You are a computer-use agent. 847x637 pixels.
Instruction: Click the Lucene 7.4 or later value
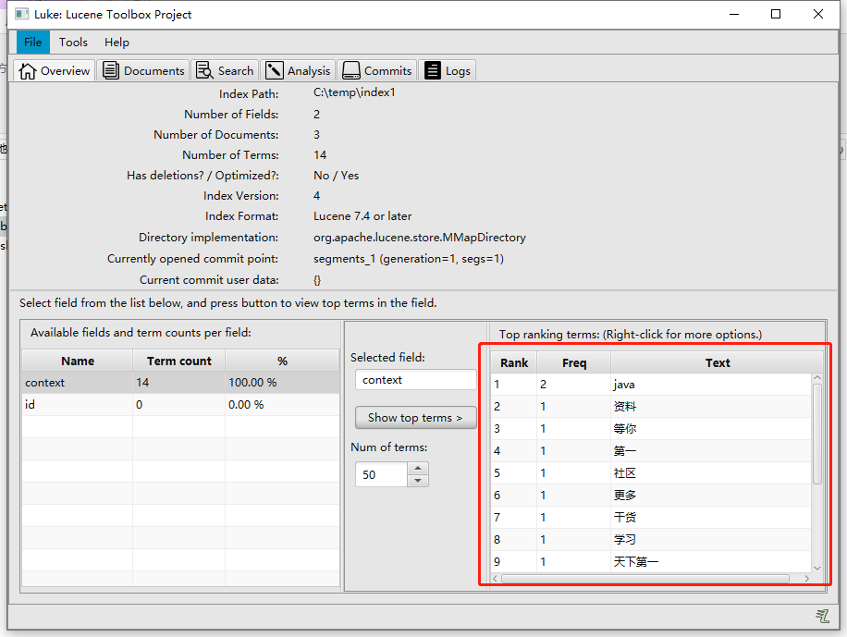(x=362, y=216)
